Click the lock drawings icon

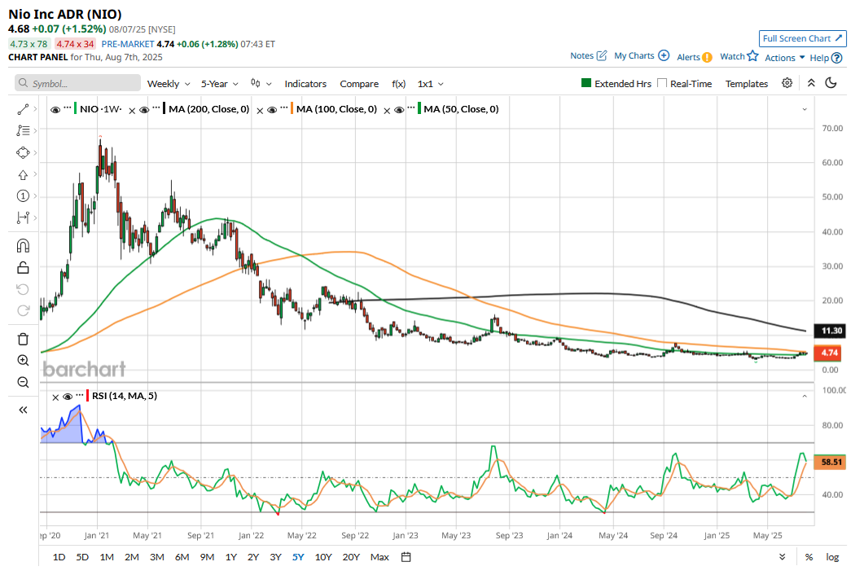click(x=23, y=267)
